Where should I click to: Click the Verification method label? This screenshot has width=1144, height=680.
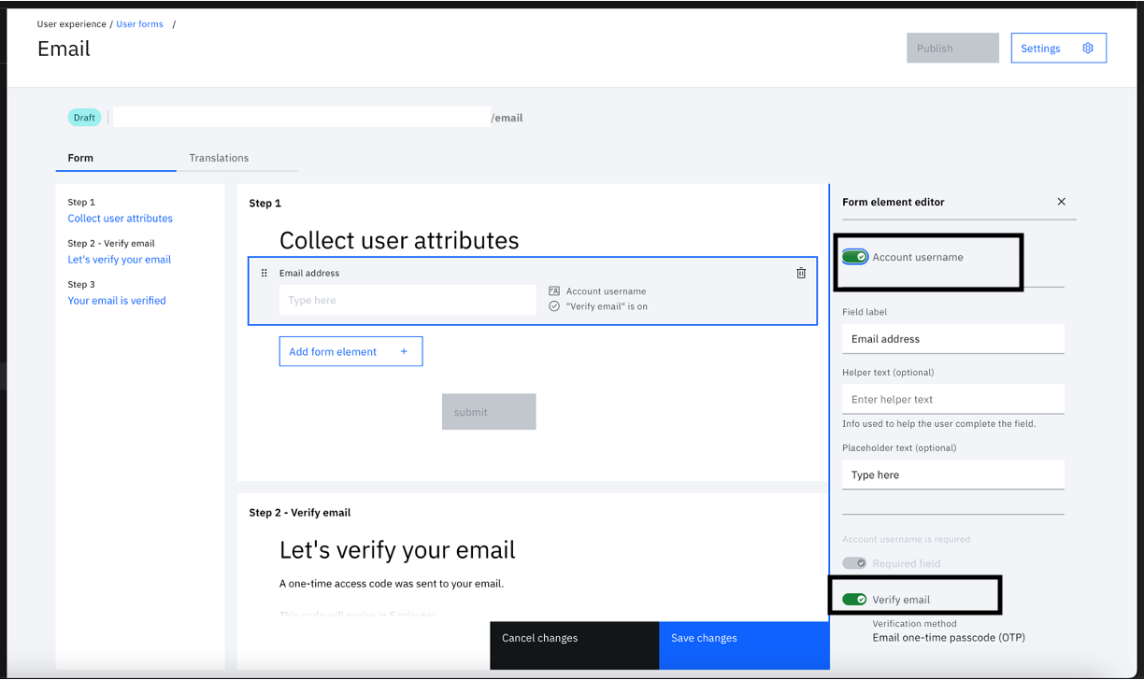[x=914, y=623]
